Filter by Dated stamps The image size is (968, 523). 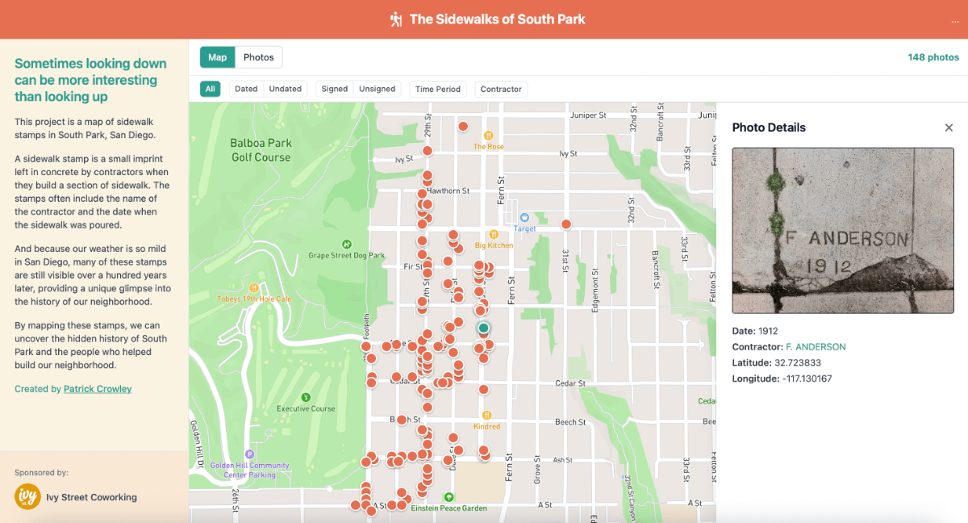tap(246, 89)
